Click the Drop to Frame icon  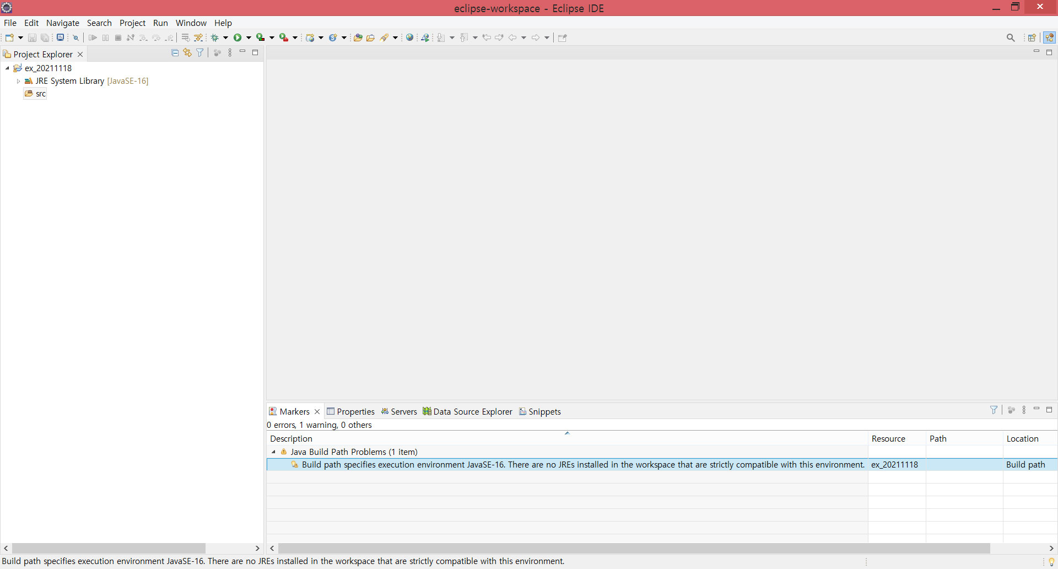coord(186,37)
